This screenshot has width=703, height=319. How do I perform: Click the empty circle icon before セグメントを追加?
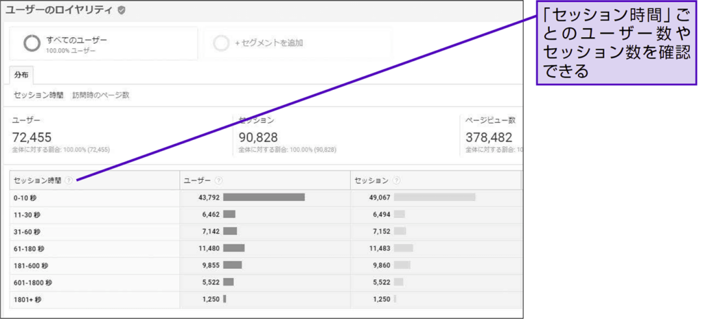coord(221,43)
